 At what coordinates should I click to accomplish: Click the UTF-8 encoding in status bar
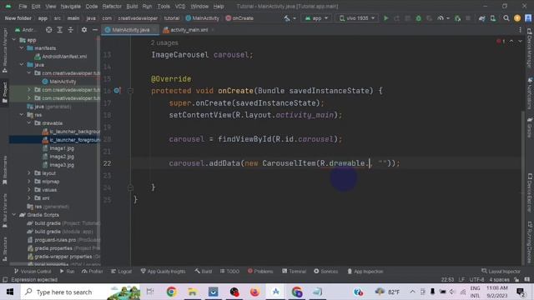476,280
